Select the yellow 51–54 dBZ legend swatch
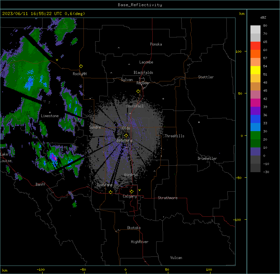280x274 pixels. (x=255, y=70)
